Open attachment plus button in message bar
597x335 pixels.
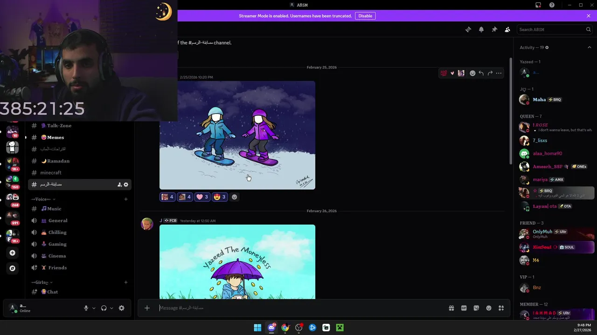coord(147,308)
